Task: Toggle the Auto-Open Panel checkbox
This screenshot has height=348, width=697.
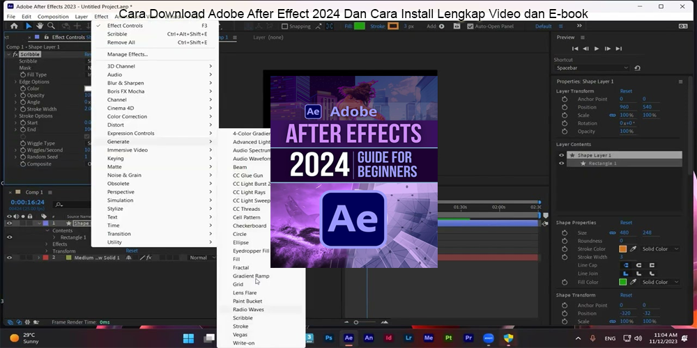Action: coord(470,26)
